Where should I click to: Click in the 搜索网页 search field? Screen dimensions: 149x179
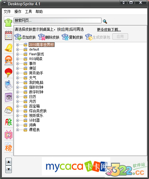pos(58,21)
